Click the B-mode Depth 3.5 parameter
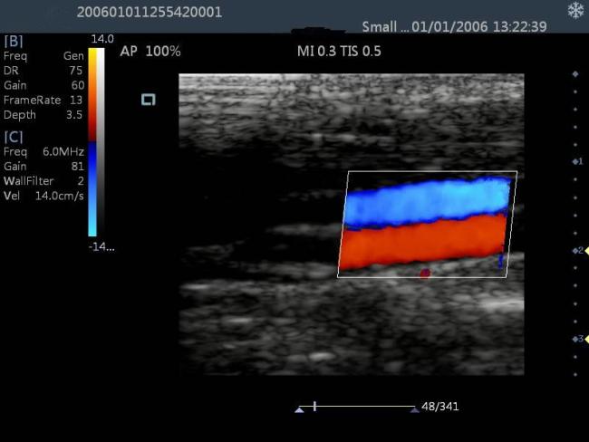 (76, 115)
